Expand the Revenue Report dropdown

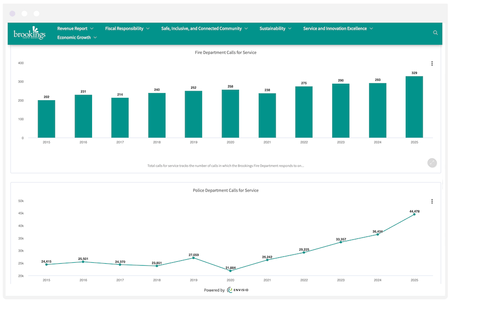[x=75, y=29]
